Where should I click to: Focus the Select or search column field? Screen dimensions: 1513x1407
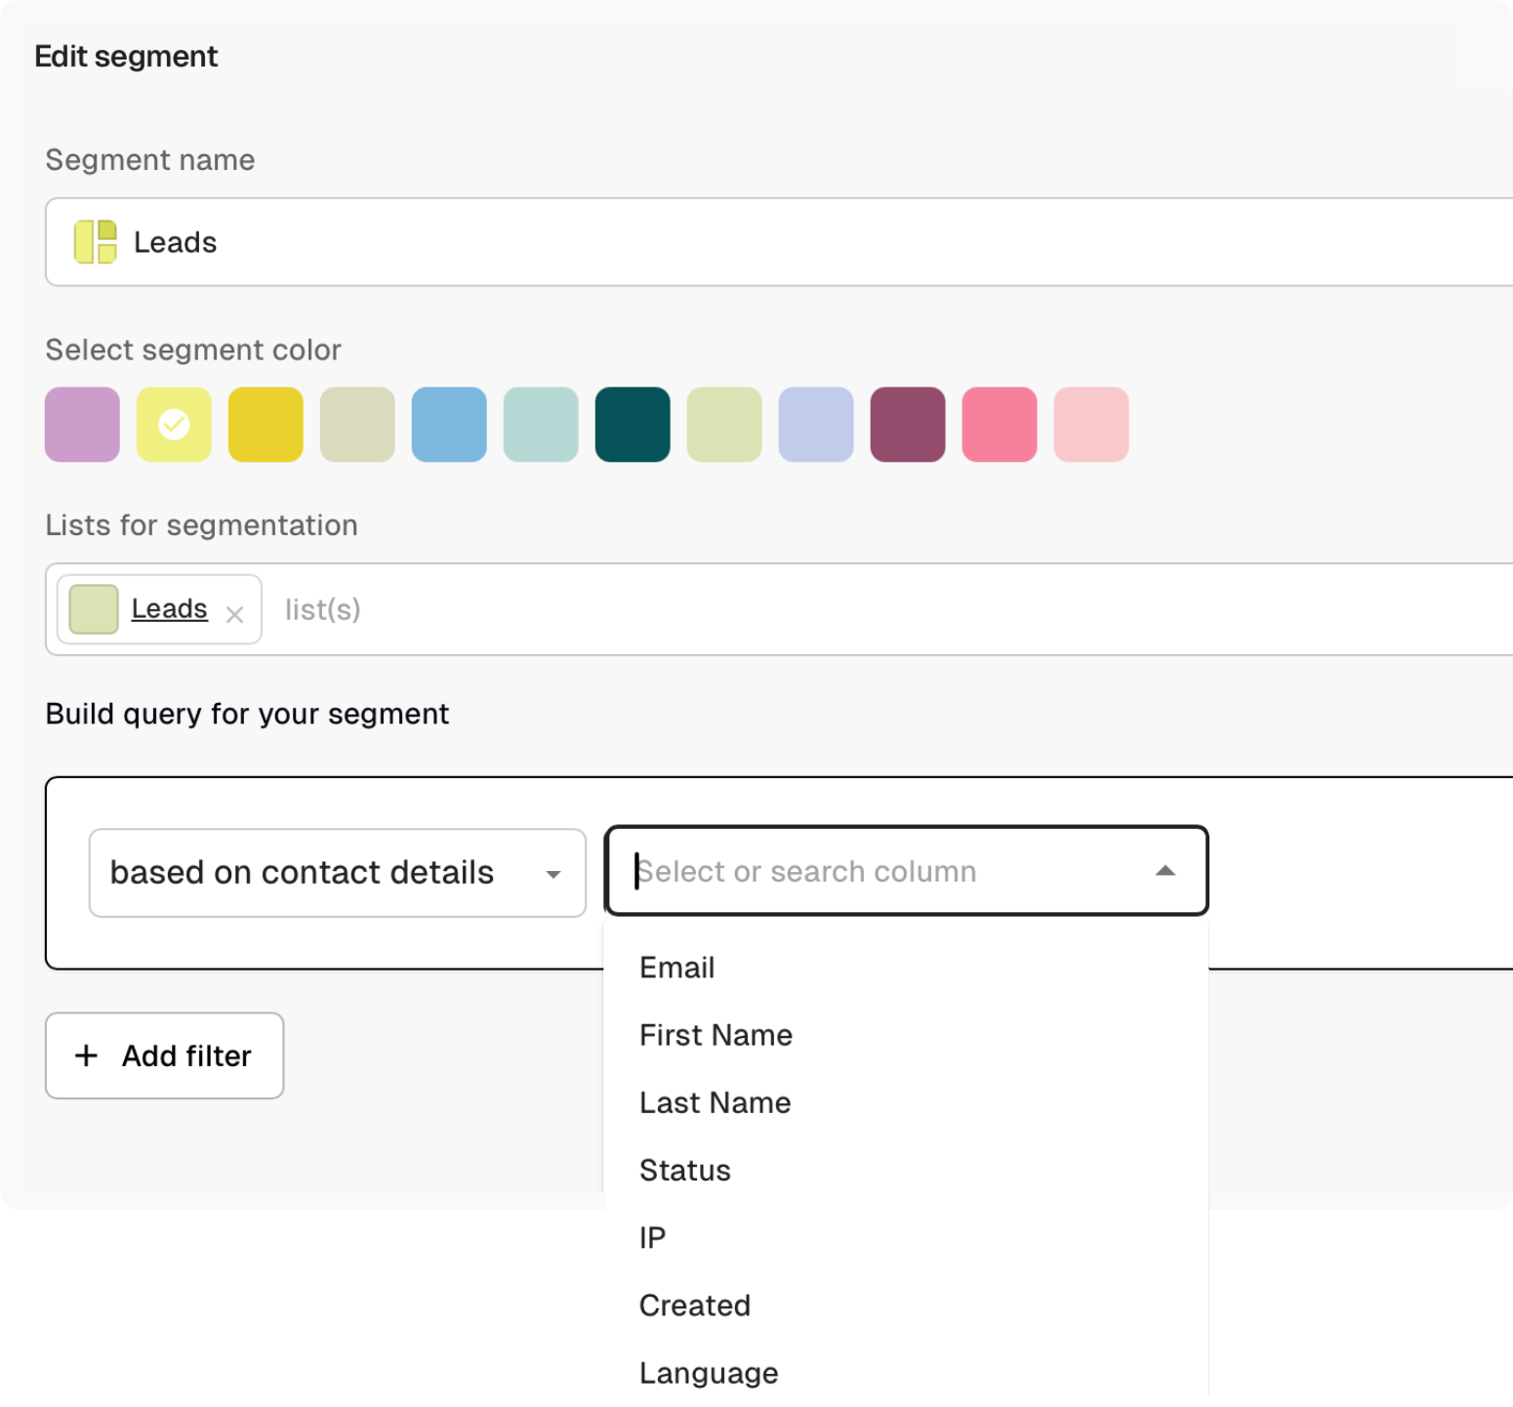pyautogui.click(x=879, y=871)
